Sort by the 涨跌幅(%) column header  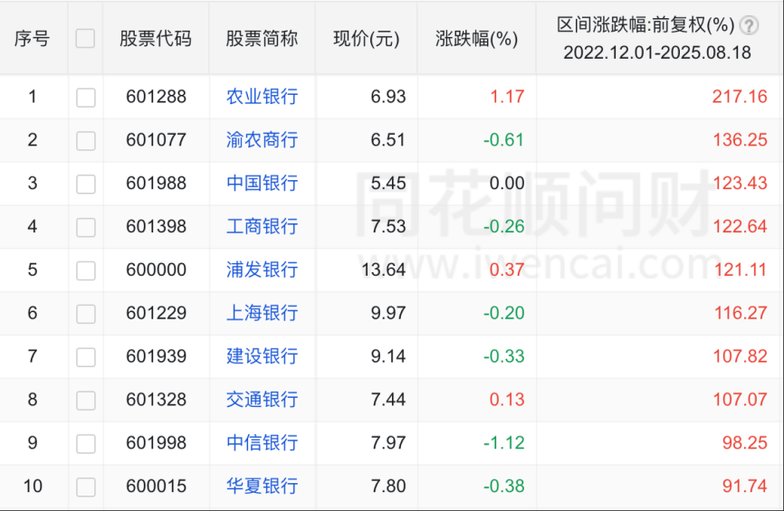[x=476, y=39]
